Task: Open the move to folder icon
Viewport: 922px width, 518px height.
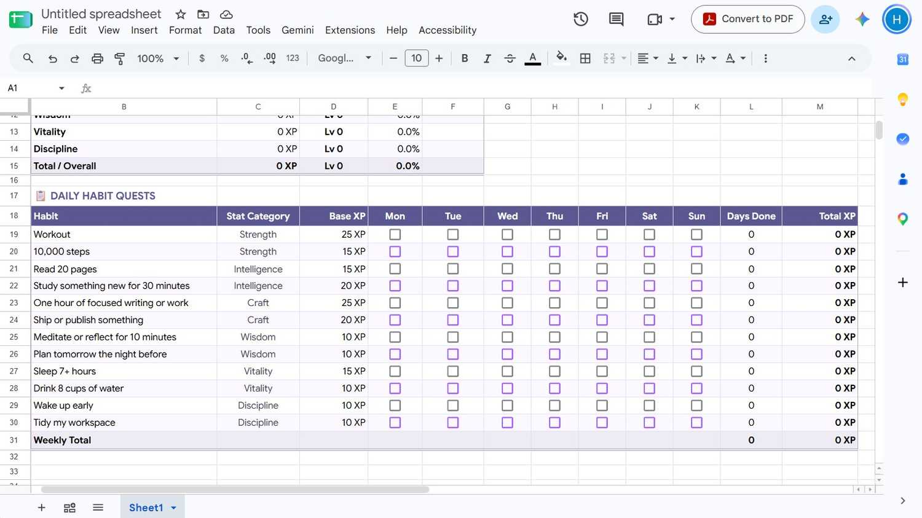Action: coord(203,14)
